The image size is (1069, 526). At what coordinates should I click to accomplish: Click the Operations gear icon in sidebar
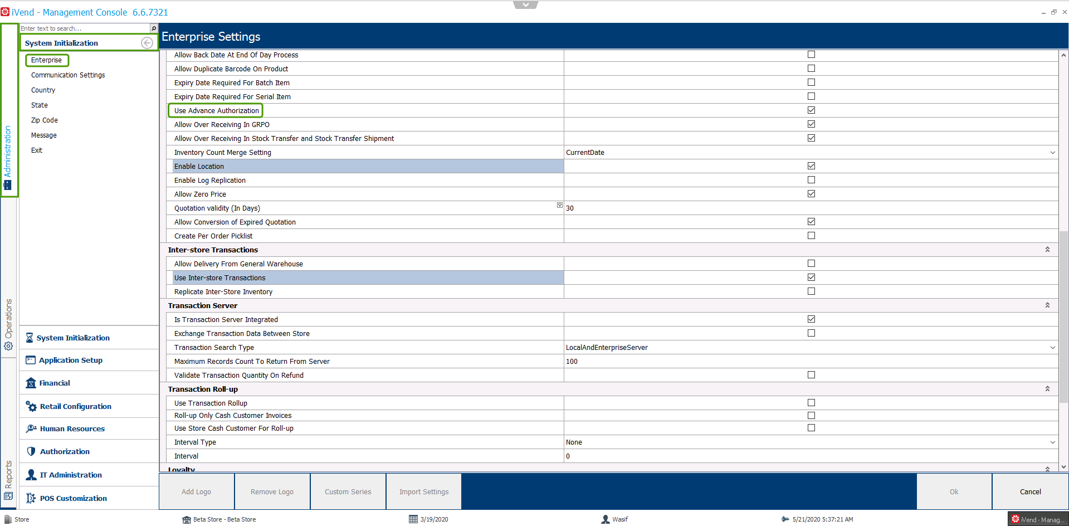[8, 346]
